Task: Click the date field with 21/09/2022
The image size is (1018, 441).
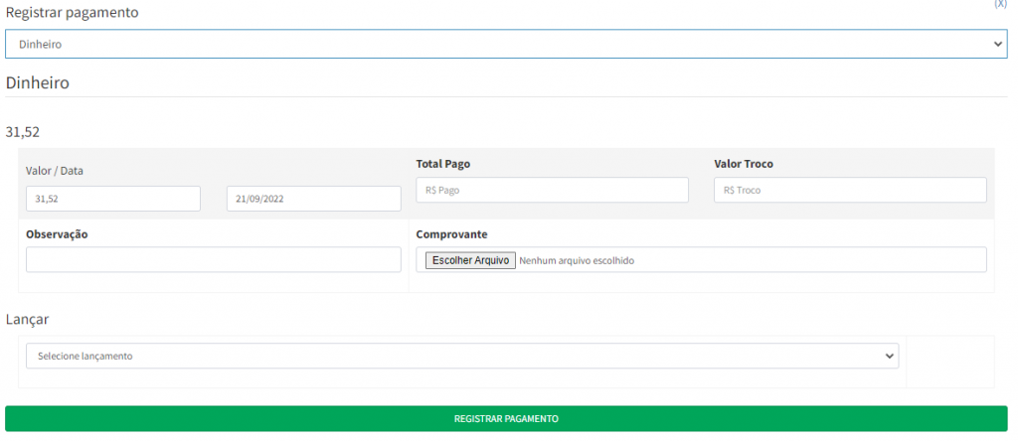Action: pyautogui.click(x=314, y=199)
